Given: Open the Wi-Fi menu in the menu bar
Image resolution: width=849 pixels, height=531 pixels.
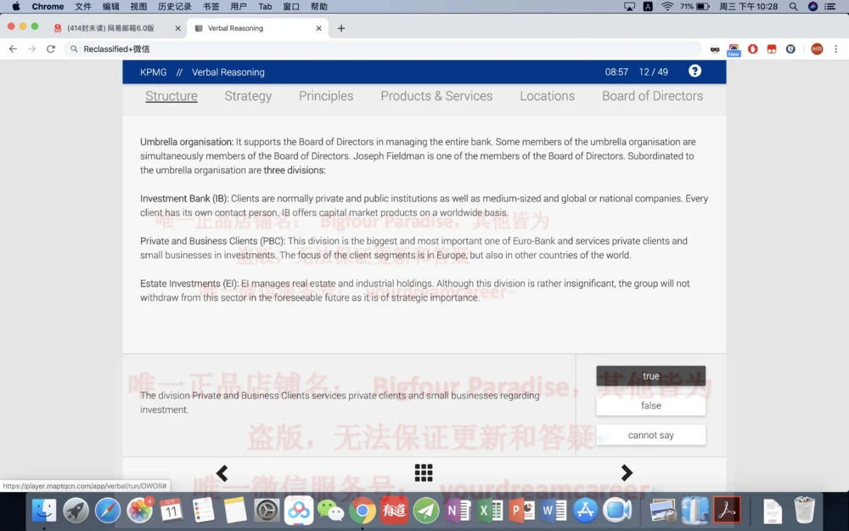Looking at the screenshot, I should point(666,7).
